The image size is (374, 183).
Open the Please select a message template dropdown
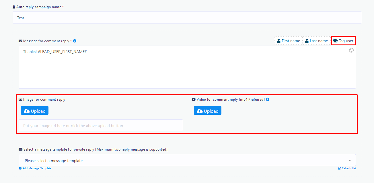[x=184, y=161]
